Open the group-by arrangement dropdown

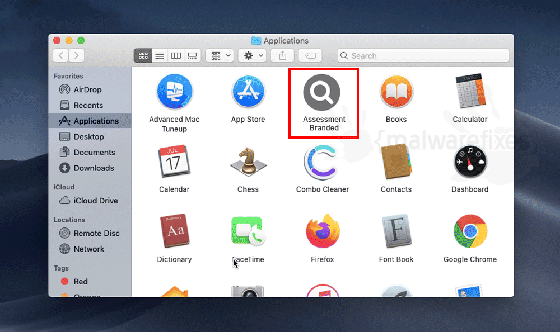[220, 56]
